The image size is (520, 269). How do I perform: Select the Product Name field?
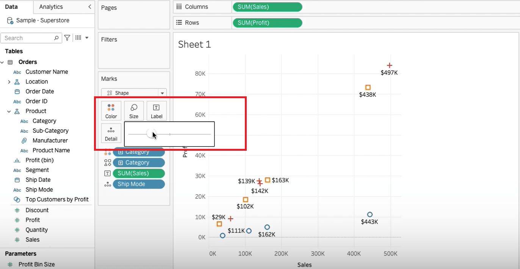(51, 150)
